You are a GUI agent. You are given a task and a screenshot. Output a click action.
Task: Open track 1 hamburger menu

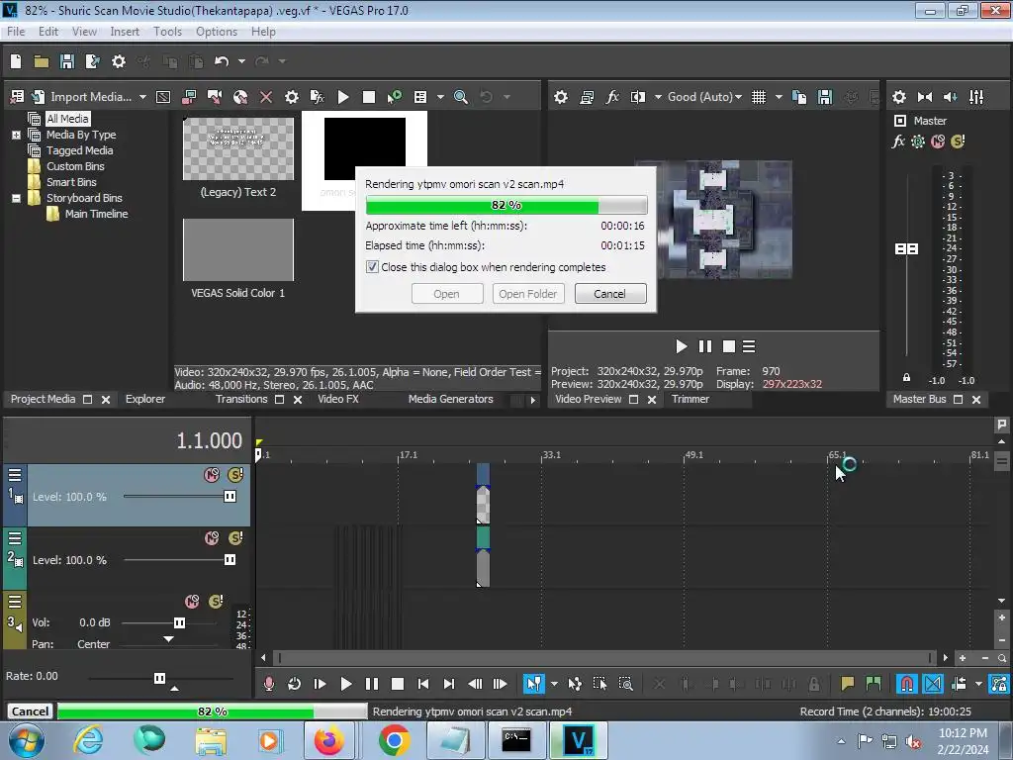coord(15,475)
